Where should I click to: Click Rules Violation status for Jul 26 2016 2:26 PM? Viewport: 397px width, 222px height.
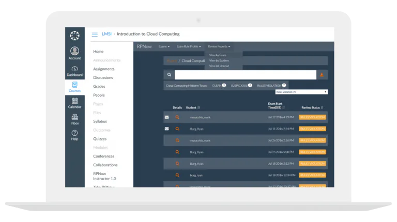[312, 140]
